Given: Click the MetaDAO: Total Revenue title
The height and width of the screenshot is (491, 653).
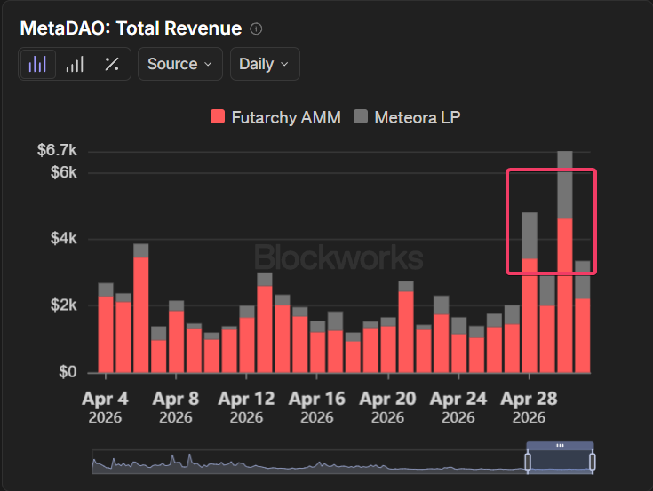Looking at the screenshot, I should [131, 28].
